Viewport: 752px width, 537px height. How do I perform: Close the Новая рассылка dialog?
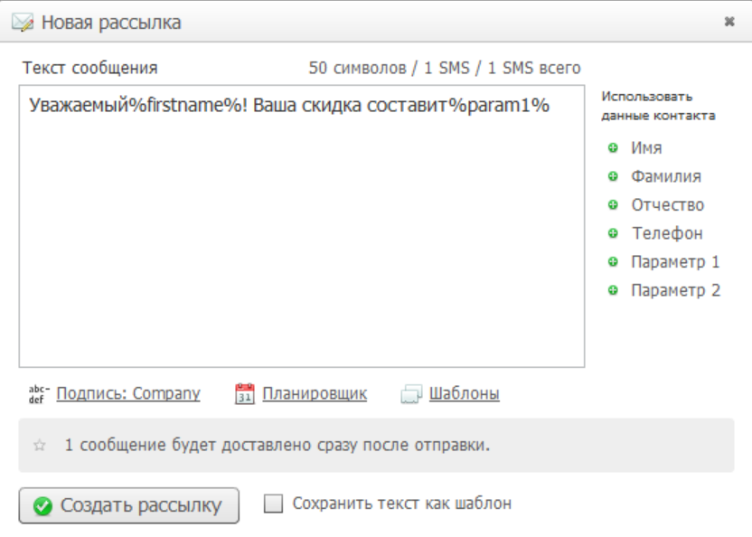(728, 23)
